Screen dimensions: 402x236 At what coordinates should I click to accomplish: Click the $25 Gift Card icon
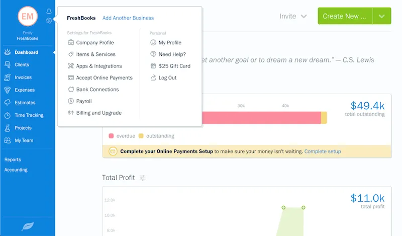[153, 66]
